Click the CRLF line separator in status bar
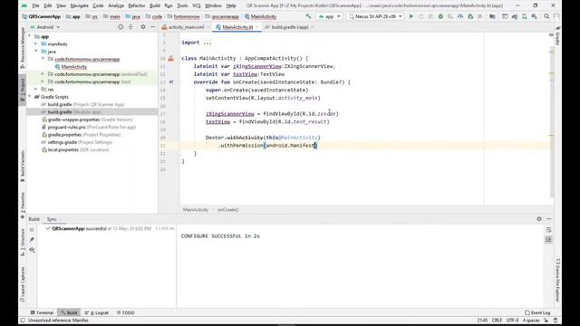 coord(497,320)
